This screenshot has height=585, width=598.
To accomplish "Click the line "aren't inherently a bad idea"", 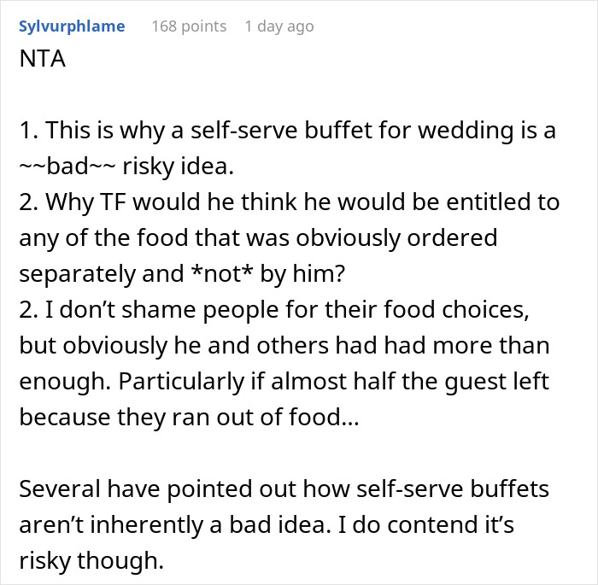I will click(267, 525).
